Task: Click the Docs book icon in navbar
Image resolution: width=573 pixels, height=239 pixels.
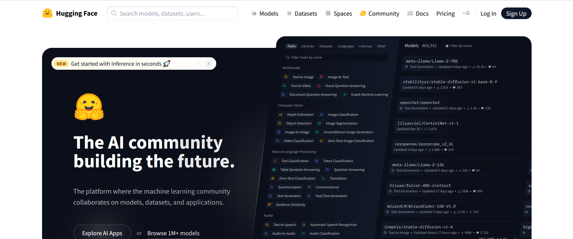Action: tap(410, 13)
